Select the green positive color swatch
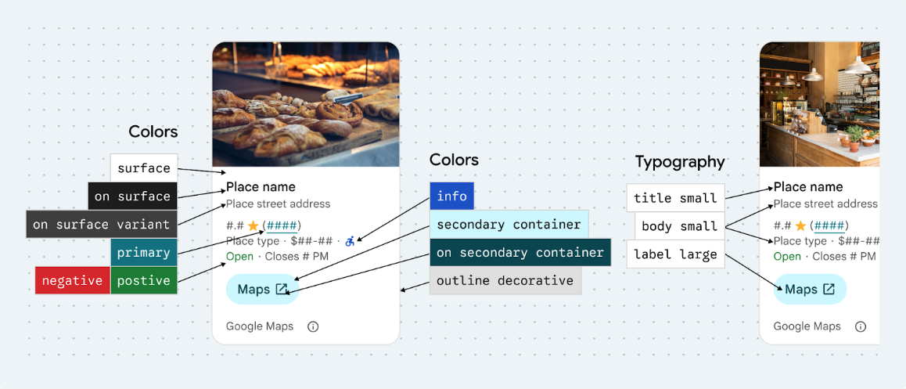This screenshot has height=389, width=906. tap(144, 280)
